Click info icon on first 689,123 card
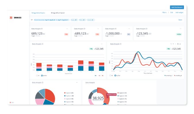Screen dimensions: 194x114 point(42,29)
